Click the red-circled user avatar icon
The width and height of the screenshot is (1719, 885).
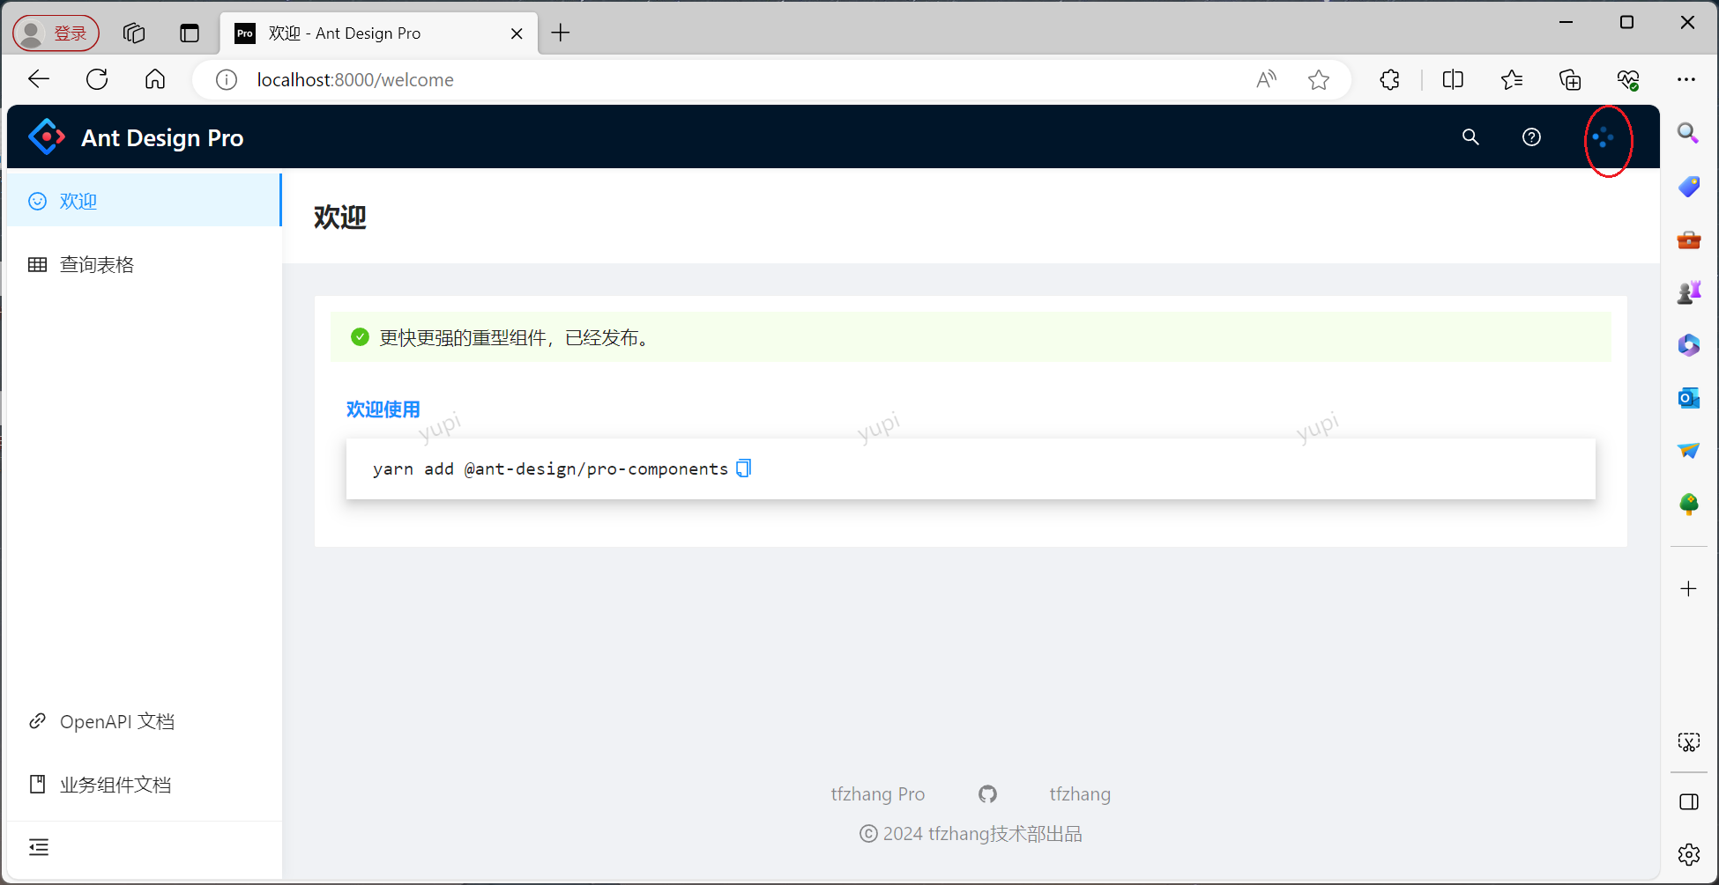[1604, 136]
